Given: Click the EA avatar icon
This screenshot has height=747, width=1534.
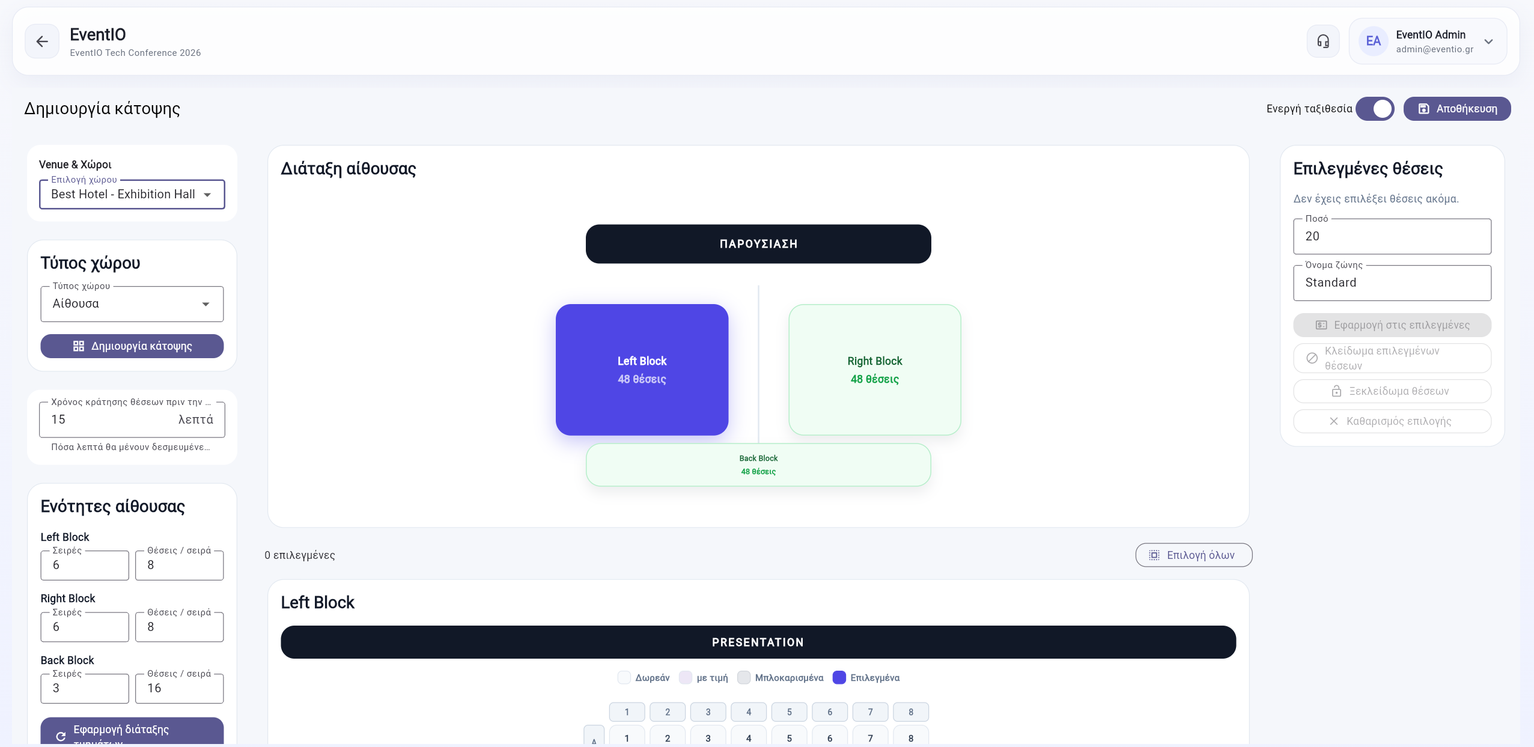Looking at the screenshot, I should click(1373, 41).
